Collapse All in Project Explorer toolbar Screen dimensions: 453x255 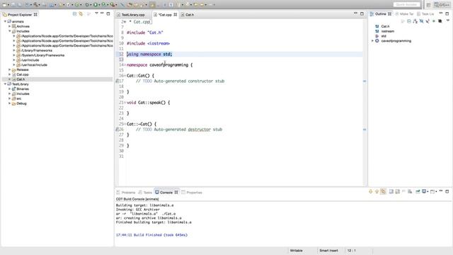coord(74,13)
